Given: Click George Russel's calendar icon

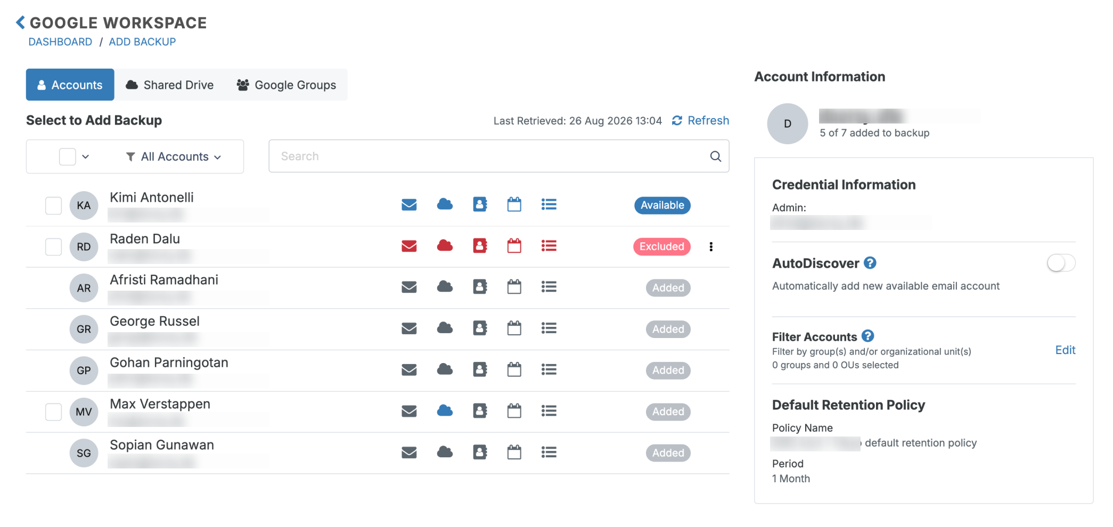Looking at the screenshot, I should 514,328.
